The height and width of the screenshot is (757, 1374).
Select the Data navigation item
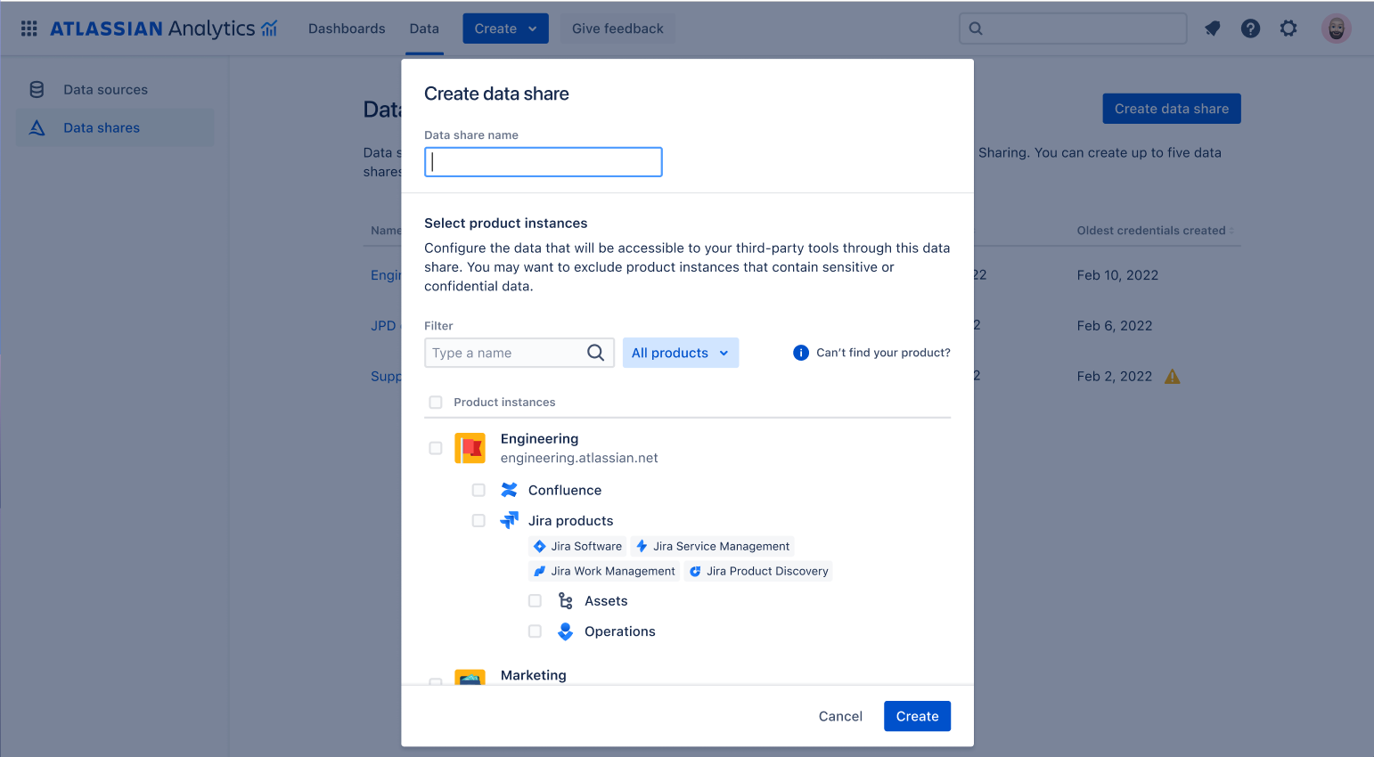click(424, 28)
